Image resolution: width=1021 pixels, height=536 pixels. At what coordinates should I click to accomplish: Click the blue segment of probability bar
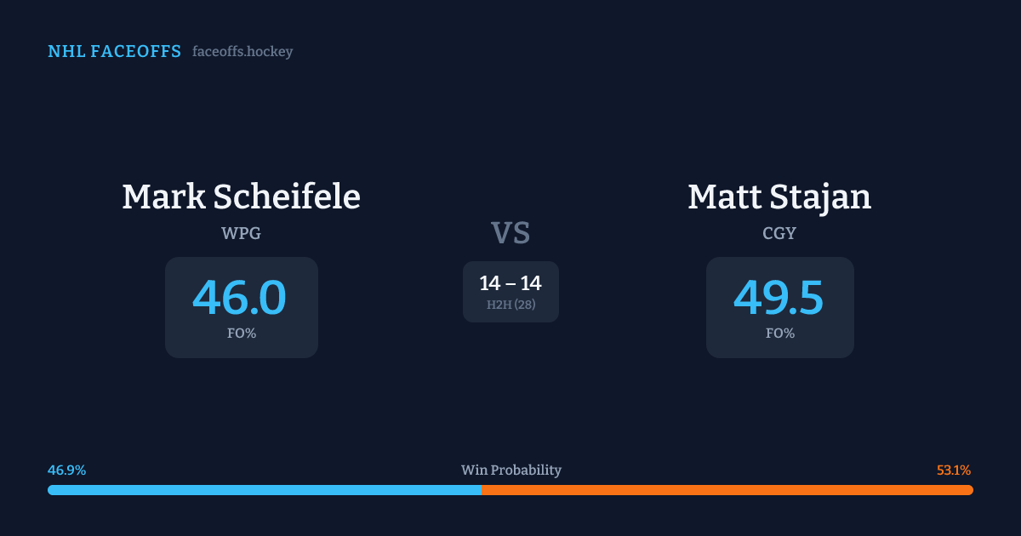pyautogui.click(x=264, y=490)
